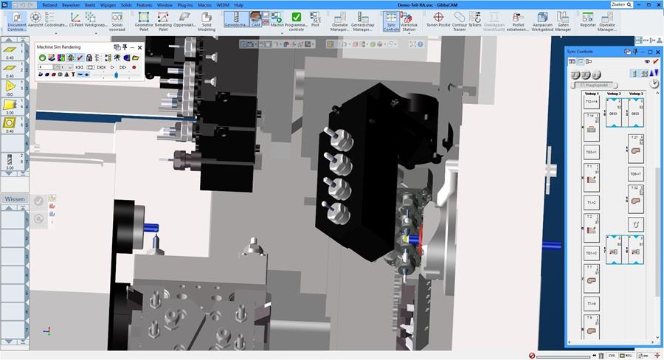664x360 pixels.
Task: Click the CS Palet toolbar icon
Action: [76, 20]
